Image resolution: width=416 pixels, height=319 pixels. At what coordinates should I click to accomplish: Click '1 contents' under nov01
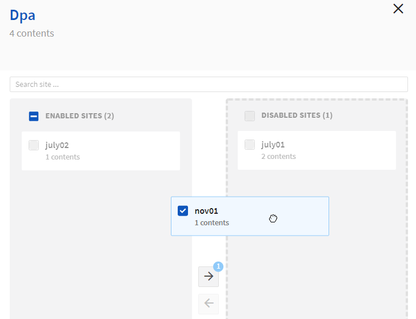211,222
